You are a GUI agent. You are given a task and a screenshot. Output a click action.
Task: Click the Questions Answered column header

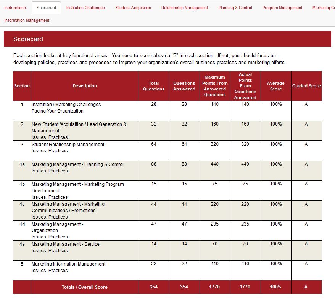click(x=184, y=86)
